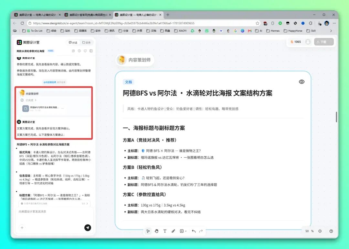The image size is (349, 249).
Task: Open the user avatar in canvas header
Action: coord(308,42)
